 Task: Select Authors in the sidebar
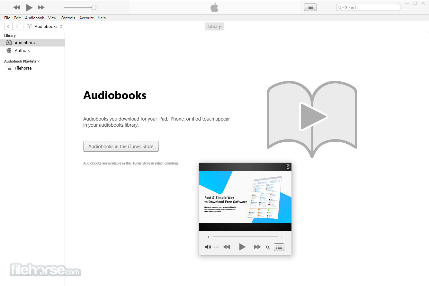tap(32, 50)
